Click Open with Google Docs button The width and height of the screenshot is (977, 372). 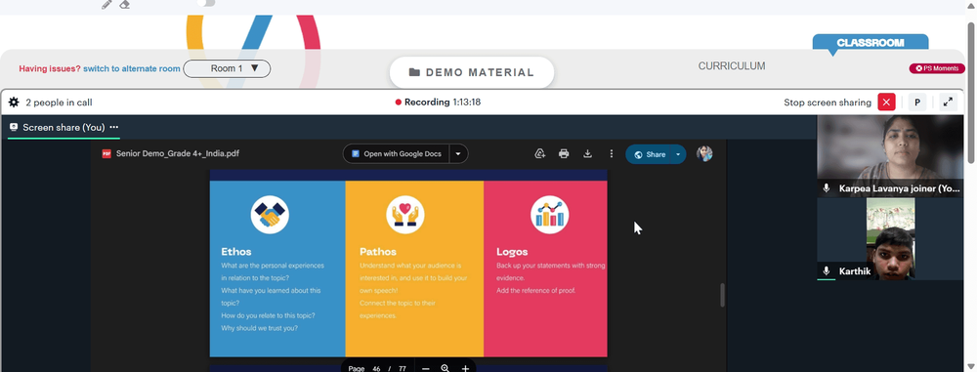tap(397, 154)
